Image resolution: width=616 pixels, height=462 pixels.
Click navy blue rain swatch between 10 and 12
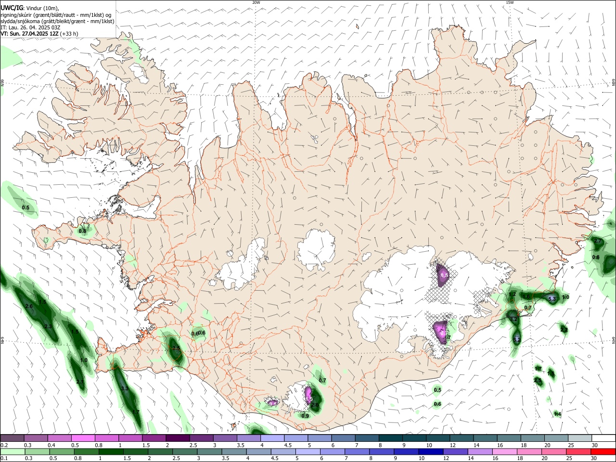pos(431,451)
